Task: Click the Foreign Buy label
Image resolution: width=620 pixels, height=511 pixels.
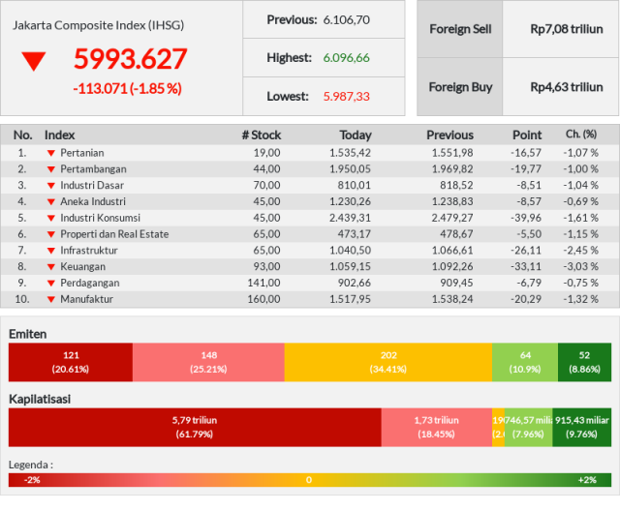Action: [461, 87]
